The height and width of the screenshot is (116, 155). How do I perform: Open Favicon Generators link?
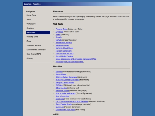(63, 51)
